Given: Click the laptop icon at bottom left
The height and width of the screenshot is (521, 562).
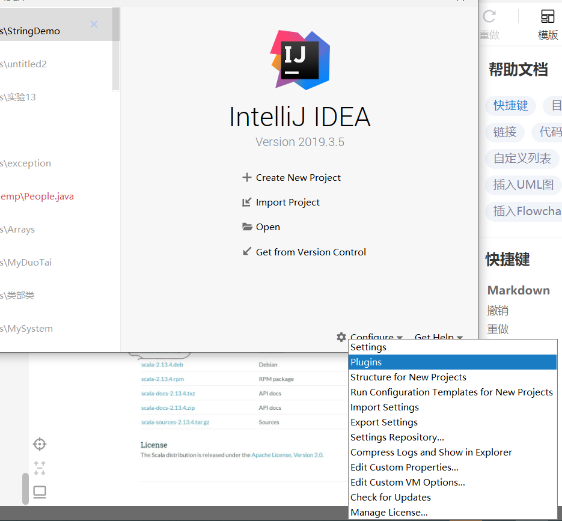Looking at the screenshot, I should pos(40,492).
